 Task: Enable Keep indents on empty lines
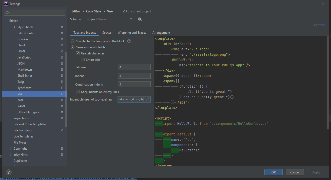tap(78, 92)
